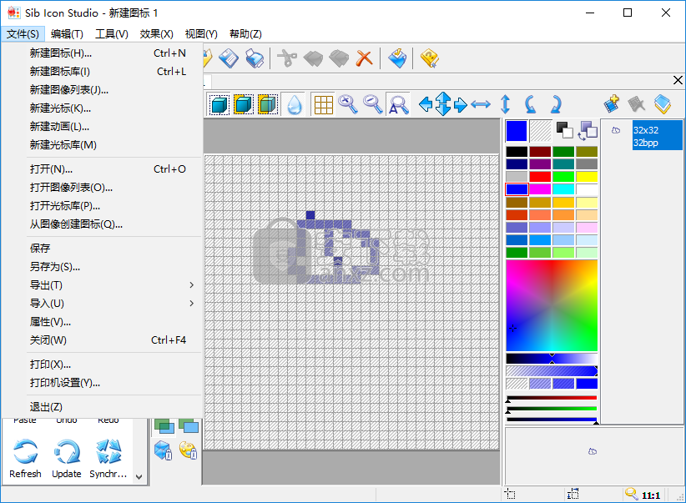Viewport: 686px width, 503px height.
Task: Choose 新建动画(L)... menu entry
Action: 113,127
